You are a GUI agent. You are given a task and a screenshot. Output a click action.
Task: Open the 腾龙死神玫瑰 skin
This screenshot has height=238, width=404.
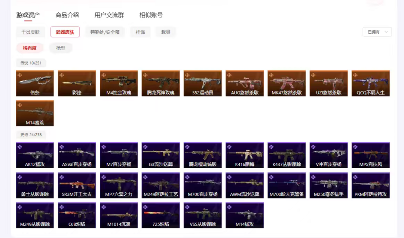coord(160,83)
